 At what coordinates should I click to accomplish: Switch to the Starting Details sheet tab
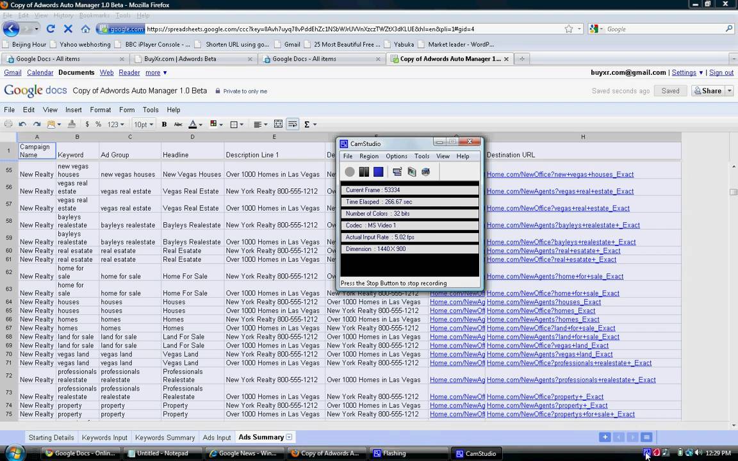pos(51,437)
